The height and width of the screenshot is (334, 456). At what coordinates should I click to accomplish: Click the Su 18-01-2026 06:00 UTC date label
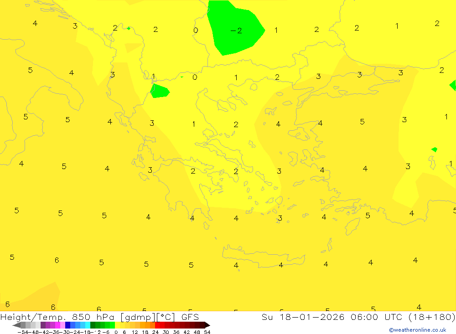[x=332, y=317]
